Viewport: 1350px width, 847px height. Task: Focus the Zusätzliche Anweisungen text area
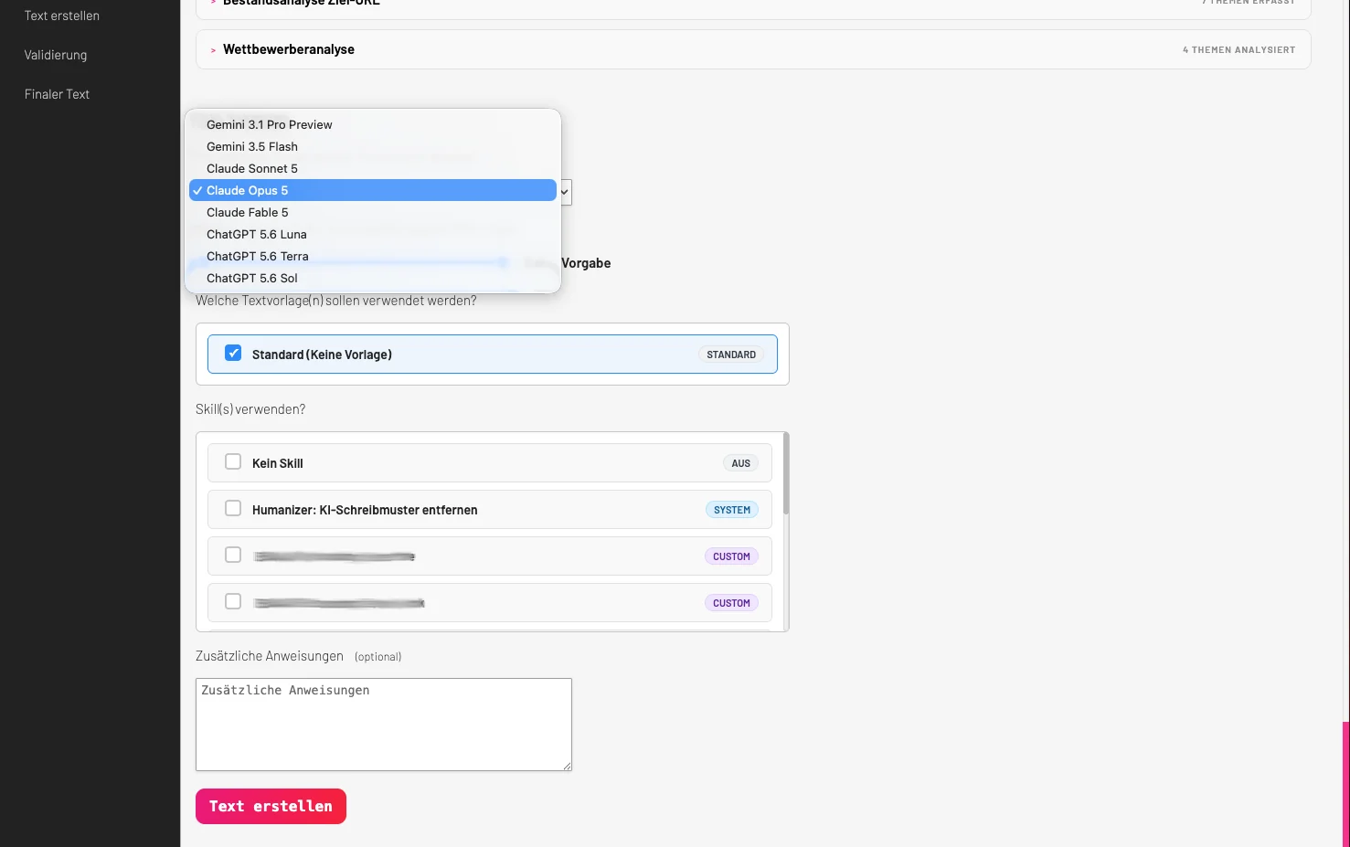[x=384, y=725]
